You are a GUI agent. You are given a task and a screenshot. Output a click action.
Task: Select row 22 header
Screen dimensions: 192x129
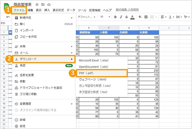coord(4,120)
